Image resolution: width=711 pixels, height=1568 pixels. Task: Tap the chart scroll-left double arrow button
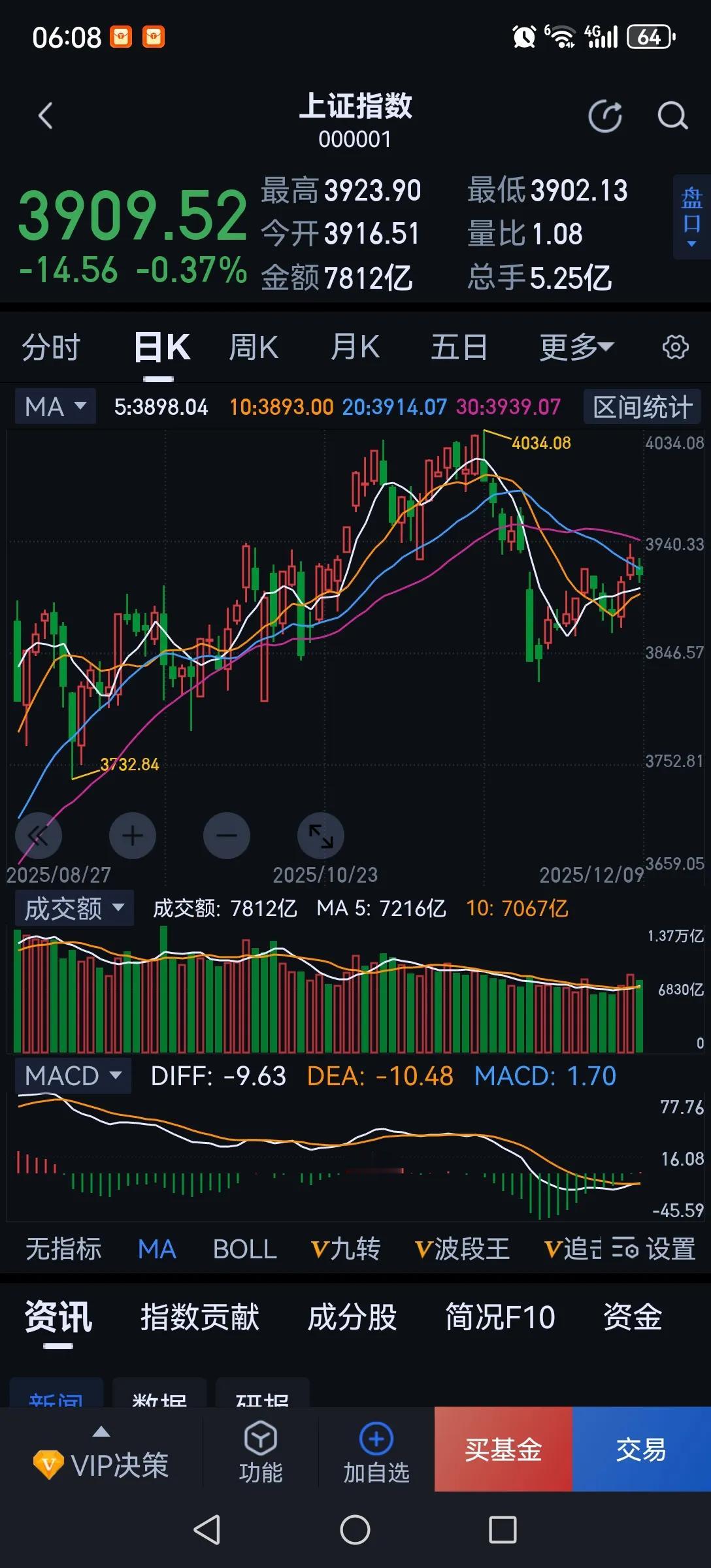pyautogui.click(x=39, y=836)
